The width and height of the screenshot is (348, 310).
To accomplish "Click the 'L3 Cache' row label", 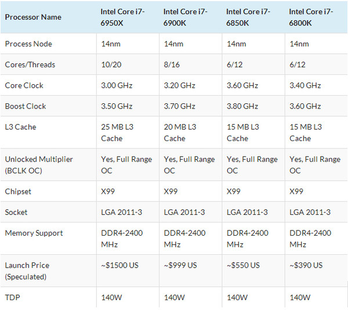I will click(x=20, y=127).
